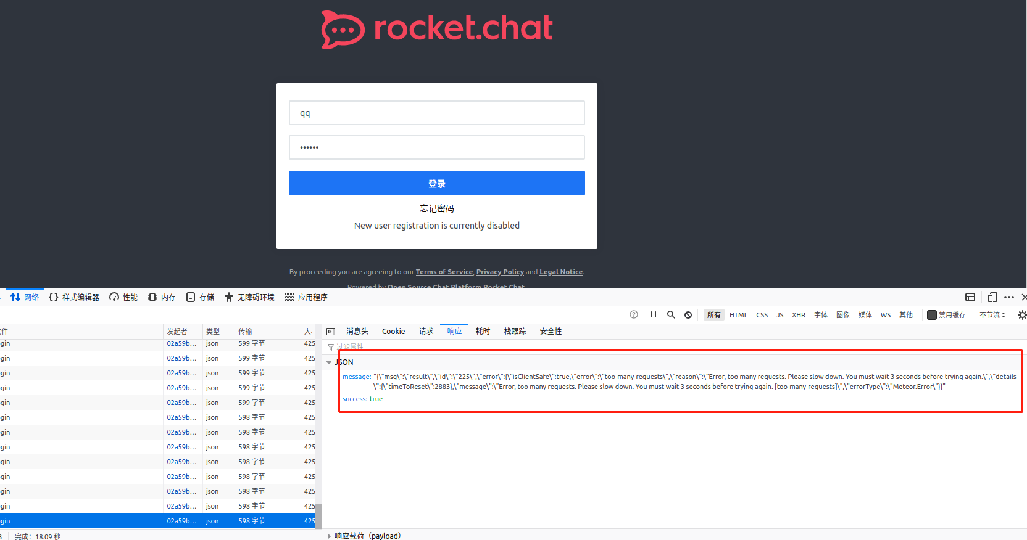Open the Application tab

(307, 297)
